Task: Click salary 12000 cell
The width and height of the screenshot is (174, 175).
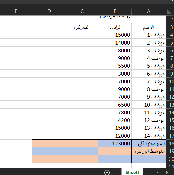Action: (x=115, y=136)
